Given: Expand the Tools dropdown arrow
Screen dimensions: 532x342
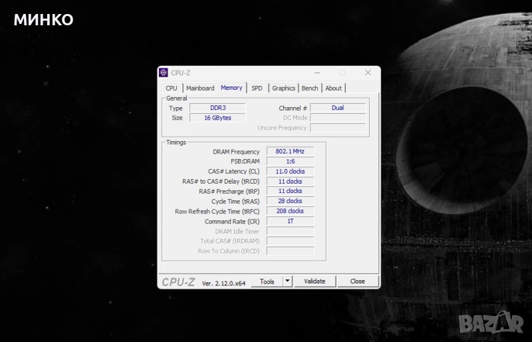Looking at the screenshot, I should [287, 281].
